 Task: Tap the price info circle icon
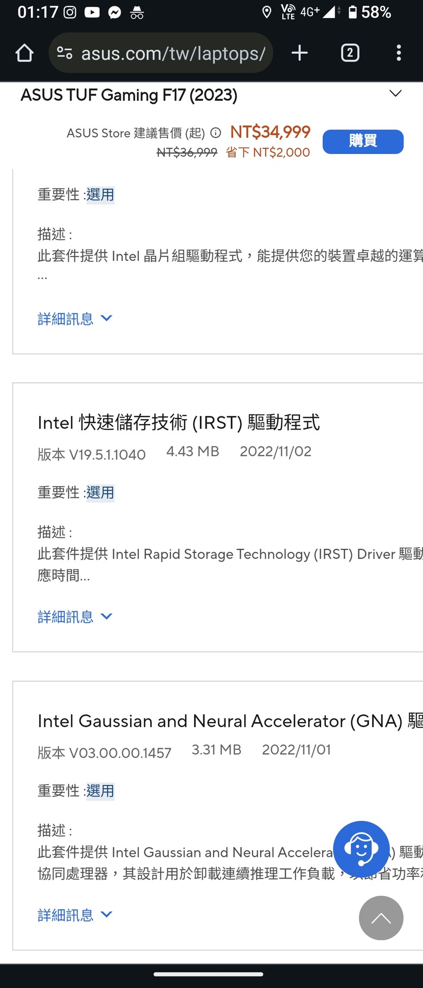point(215,133)
